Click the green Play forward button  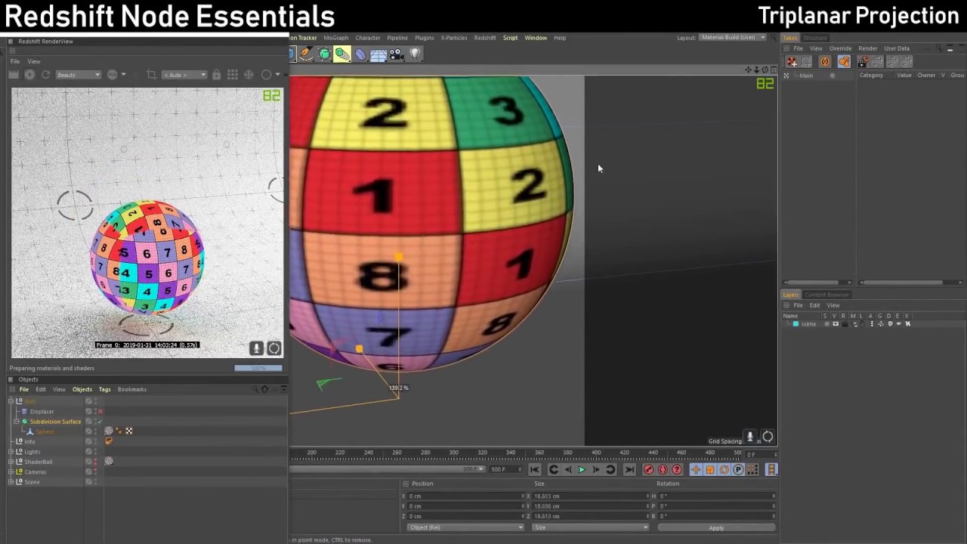tap(582, 470)
